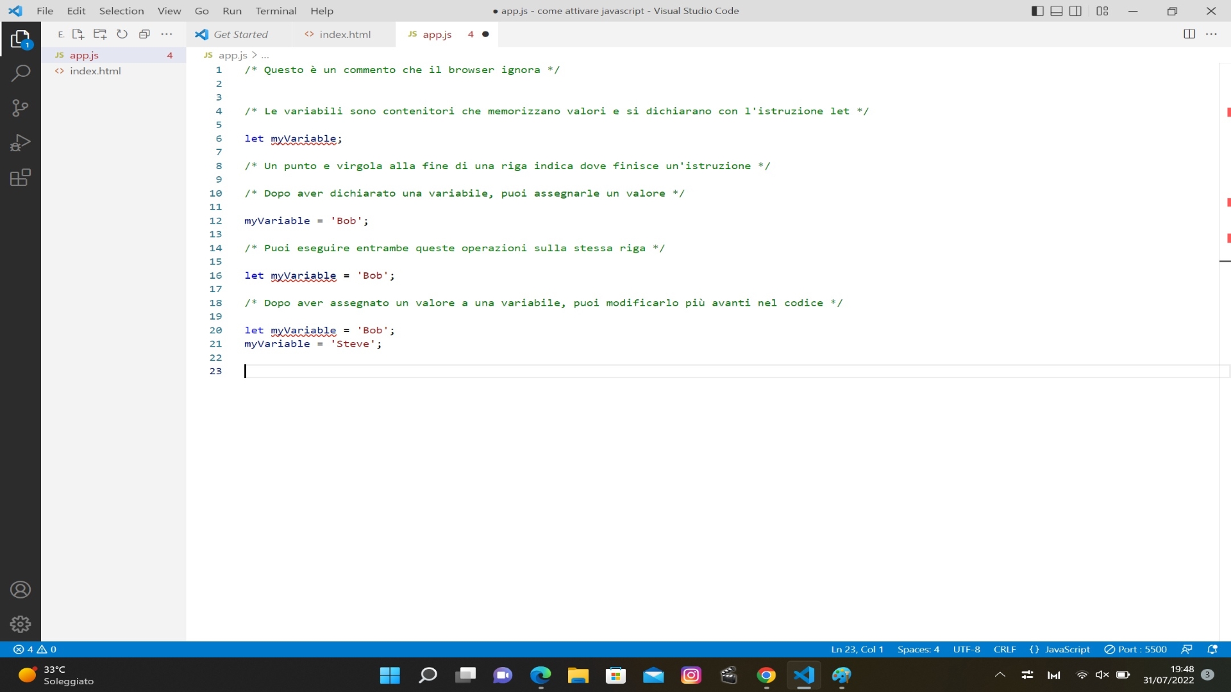The image size is (1231, 692).
Task: Change the CRLF line ending setting
Action: coord(1004,649)
